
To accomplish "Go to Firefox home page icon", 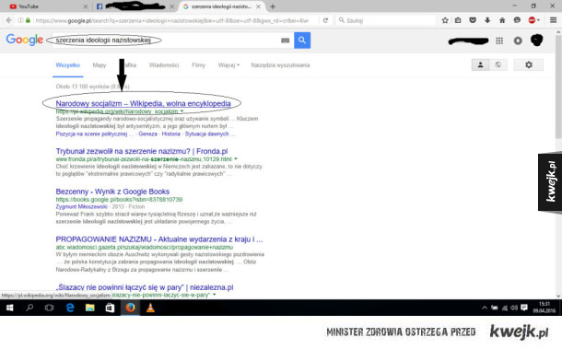I will pos(502,20).
